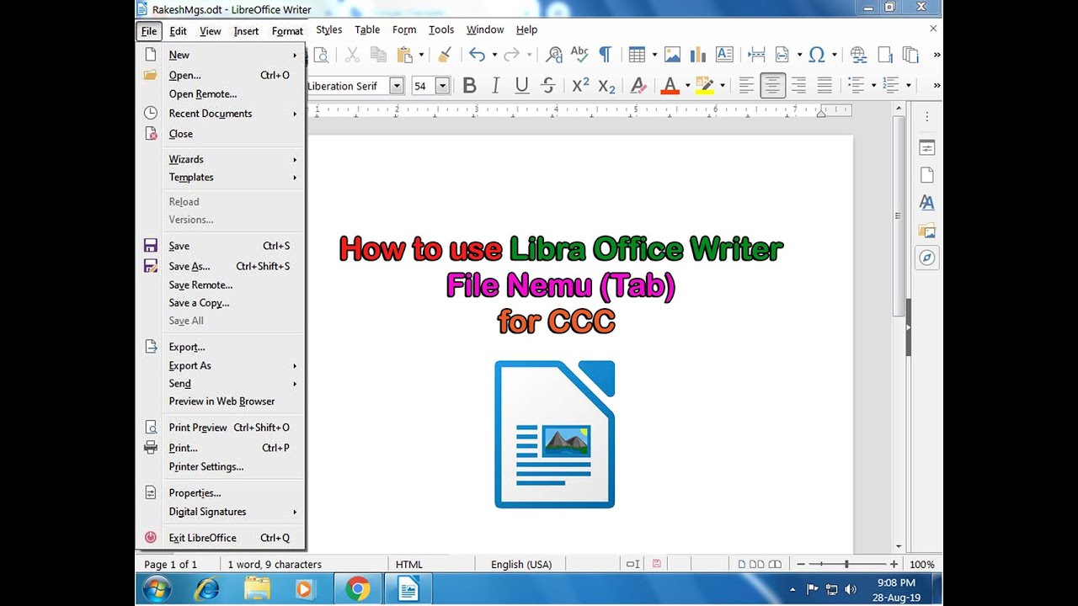Click the zoom out minus button
Image resolution: width=1078 pixels, height=606 pixels.
tap(801, 564)
